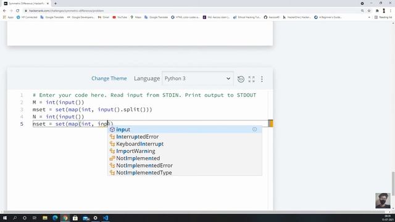Open the Chrome three-dot menu
395x222 pixels.
pos(391,11)
